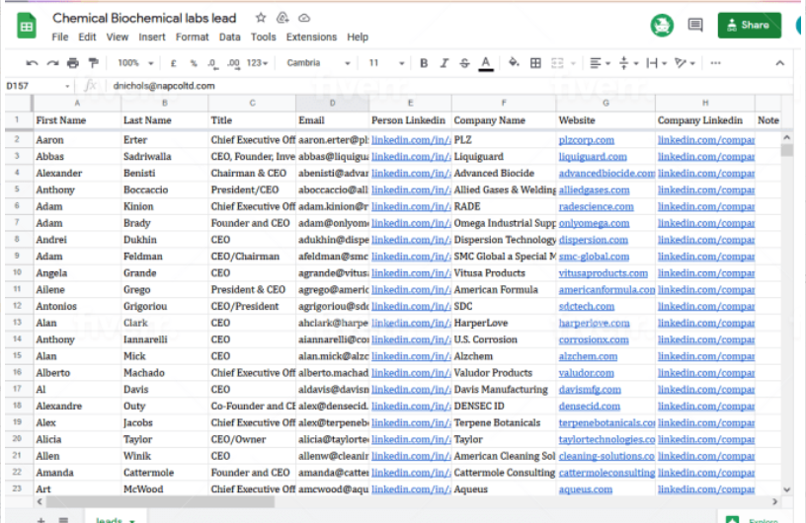Open the Data menu
The image size is (806, 523).
229,37
